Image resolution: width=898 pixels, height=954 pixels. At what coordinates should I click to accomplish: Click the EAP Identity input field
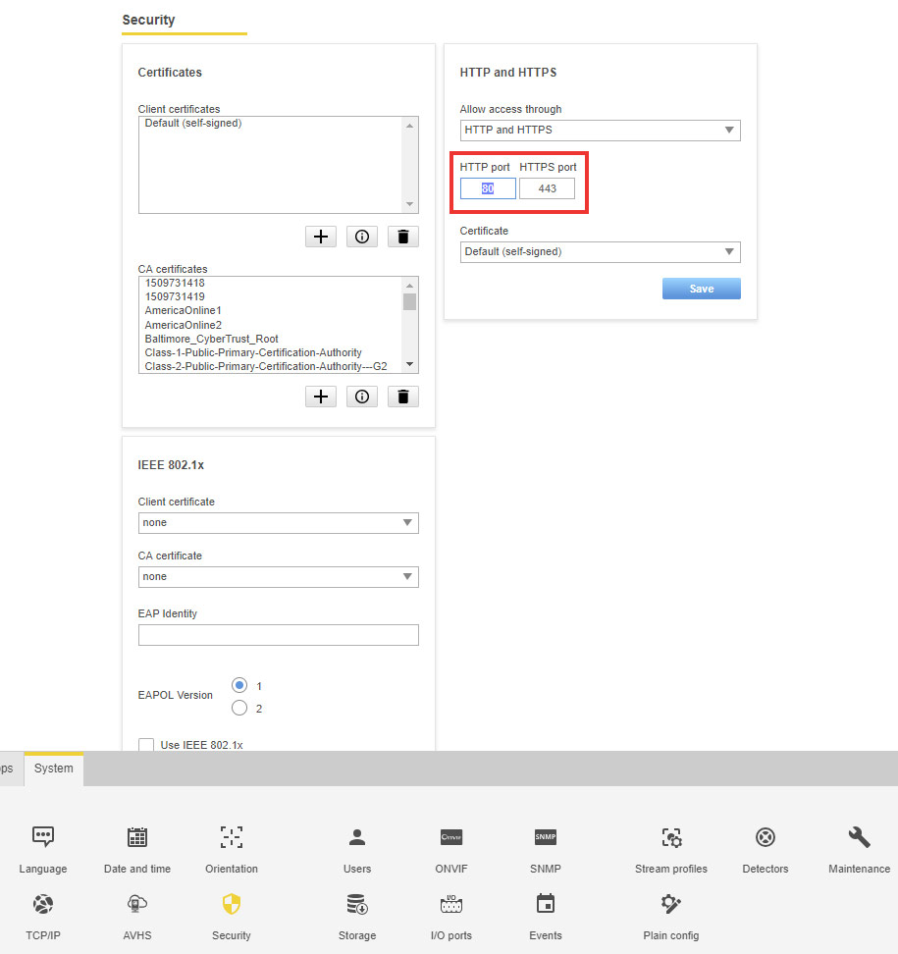coord(278,635)
